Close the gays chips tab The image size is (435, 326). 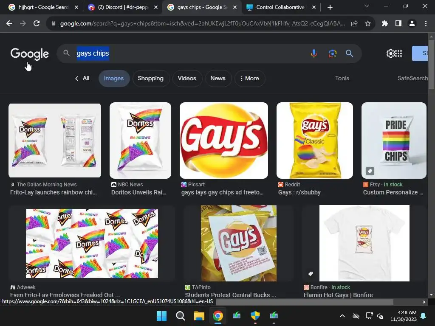pyautogui.click(x=235, y=8)
